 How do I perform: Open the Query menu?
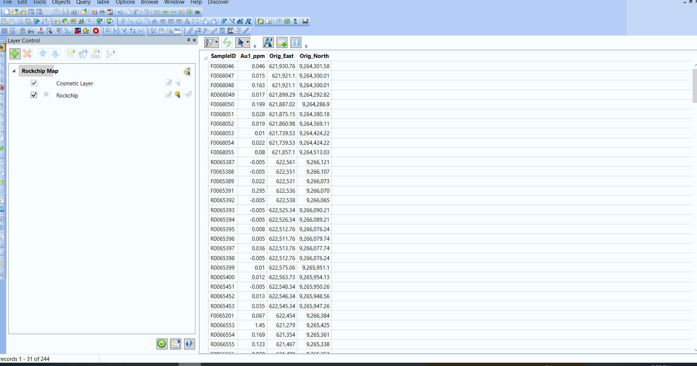(83, 3)
